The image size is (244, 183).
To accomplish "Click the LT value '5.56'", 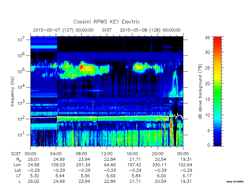I will coord(86,176).
